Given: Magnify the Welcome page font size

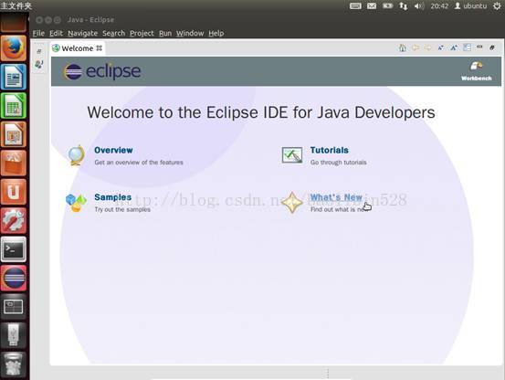Looking at the screenshot, I should coord(454,48).
